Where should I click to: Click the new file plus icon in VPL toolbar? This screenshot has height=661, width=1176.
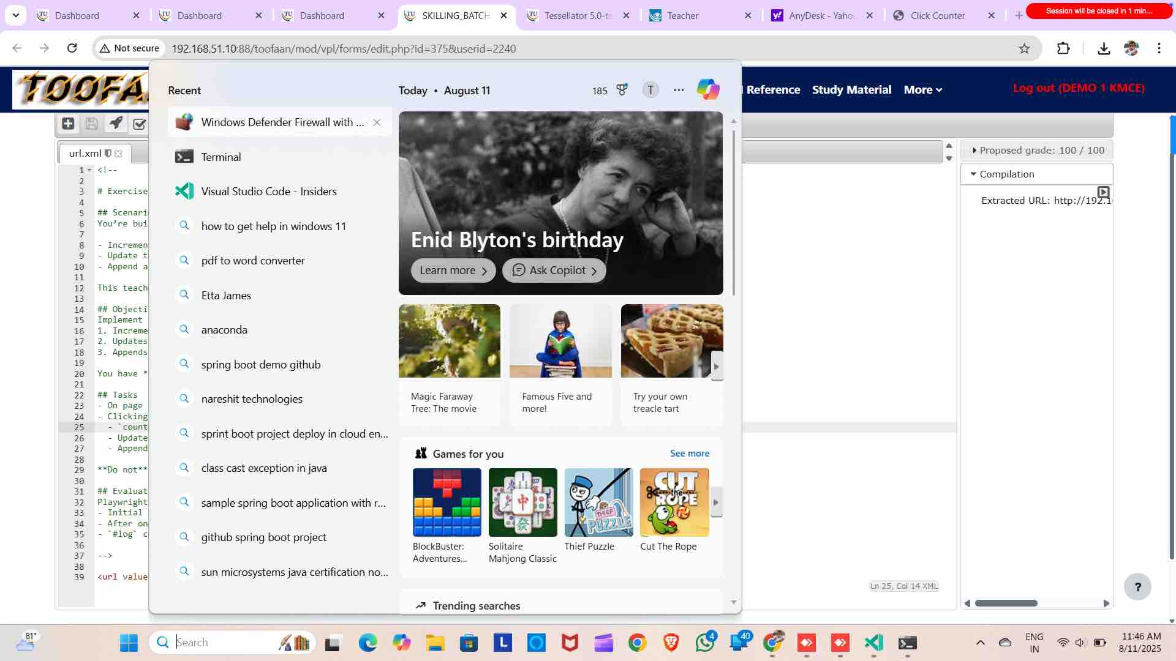[68, 124]
